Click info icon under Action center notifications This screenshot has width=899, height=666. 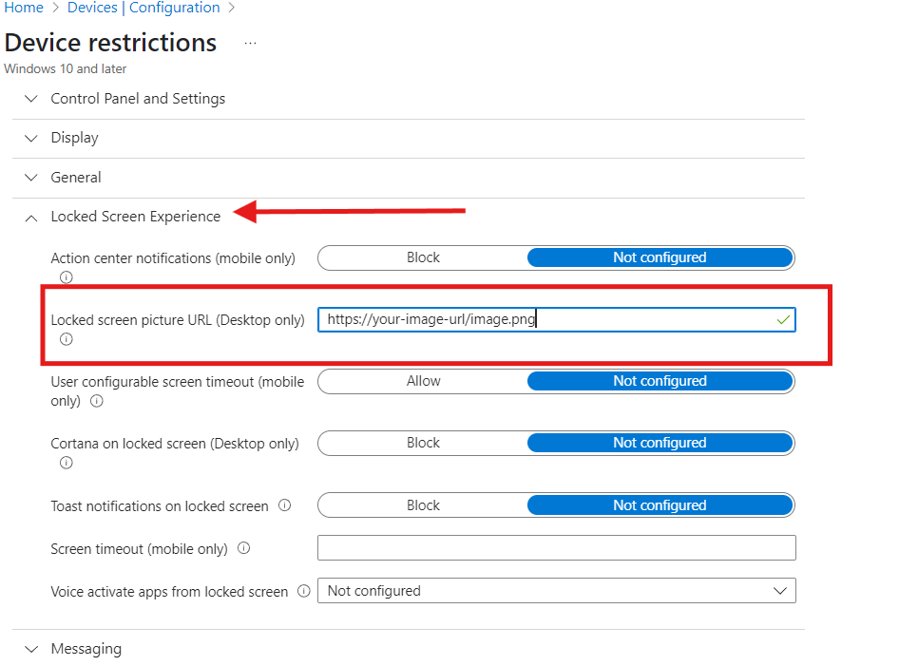[67, 277]
